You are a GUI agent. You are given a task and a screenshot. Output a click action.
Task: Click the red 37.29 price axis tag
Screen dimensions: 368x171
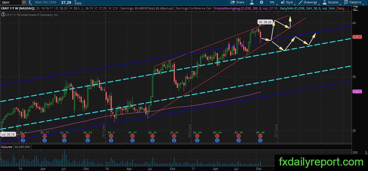pyautogui.click(x=357, y=37)
